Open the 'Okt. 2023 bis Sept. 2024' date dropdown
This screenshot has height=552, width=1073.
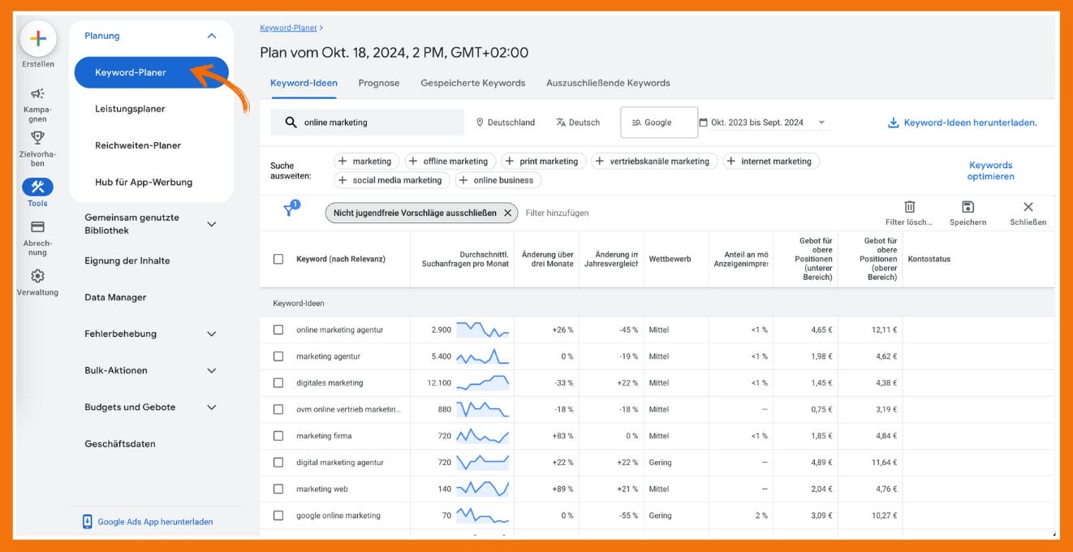(x=761, y=122)
